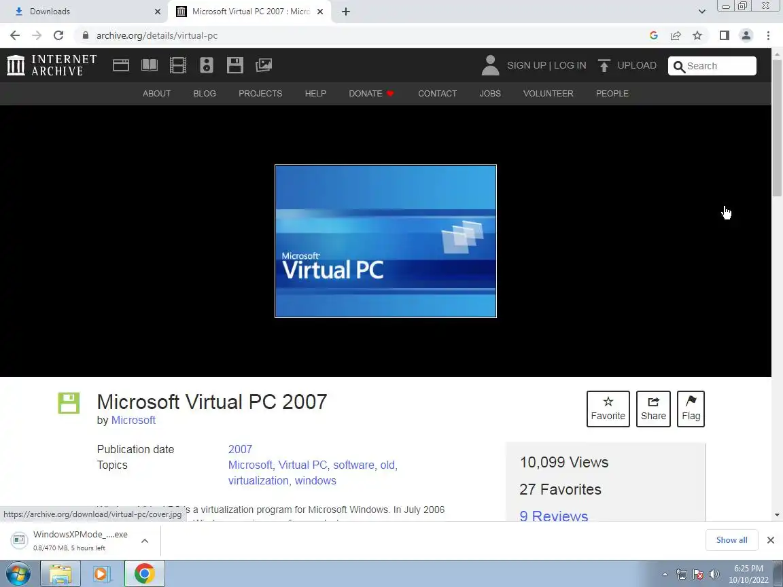
Task: Open the PROJECTS menu item
Action: (260, 93)
